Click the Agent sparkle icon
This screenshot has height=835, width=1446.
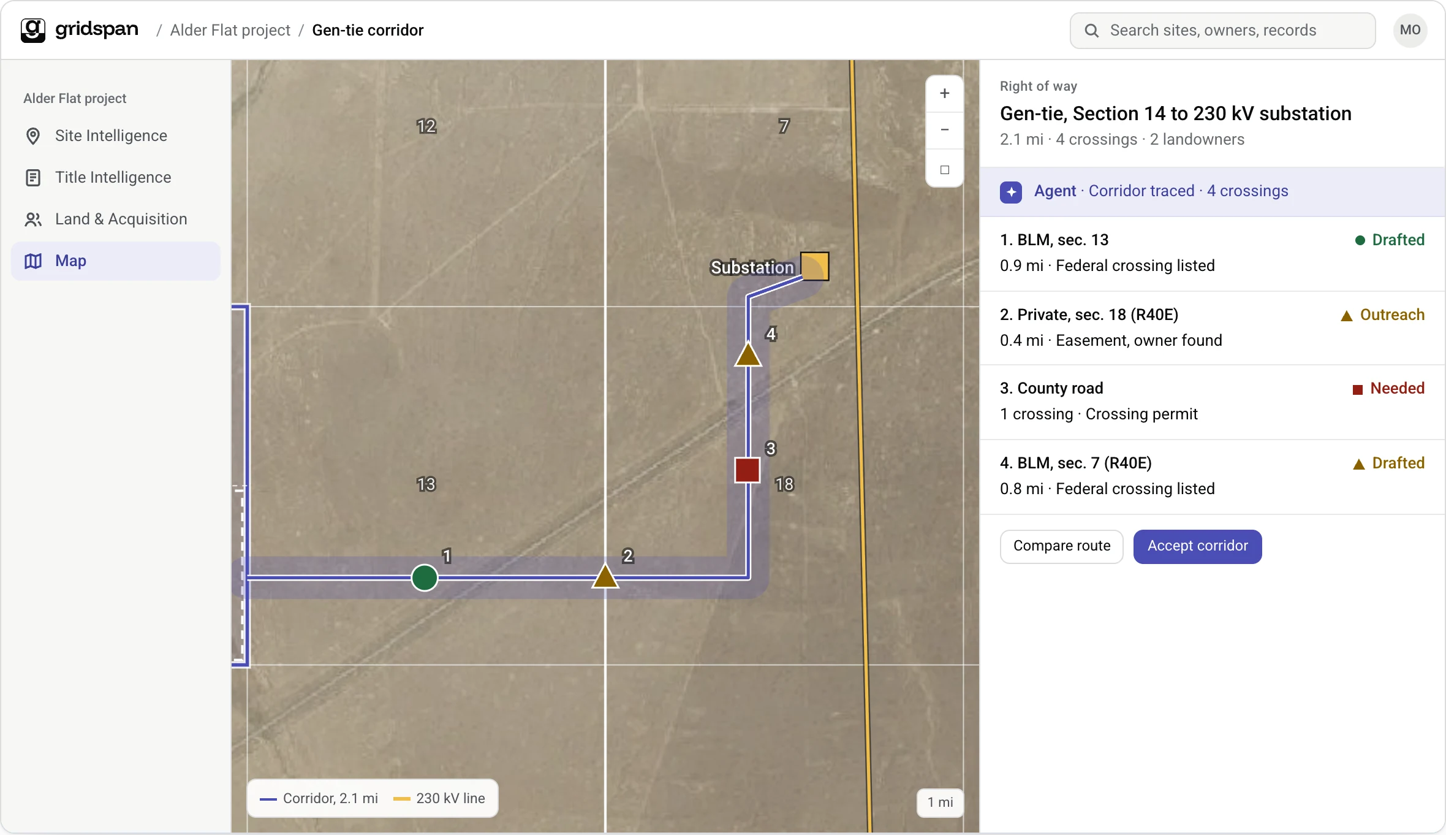1011,192
